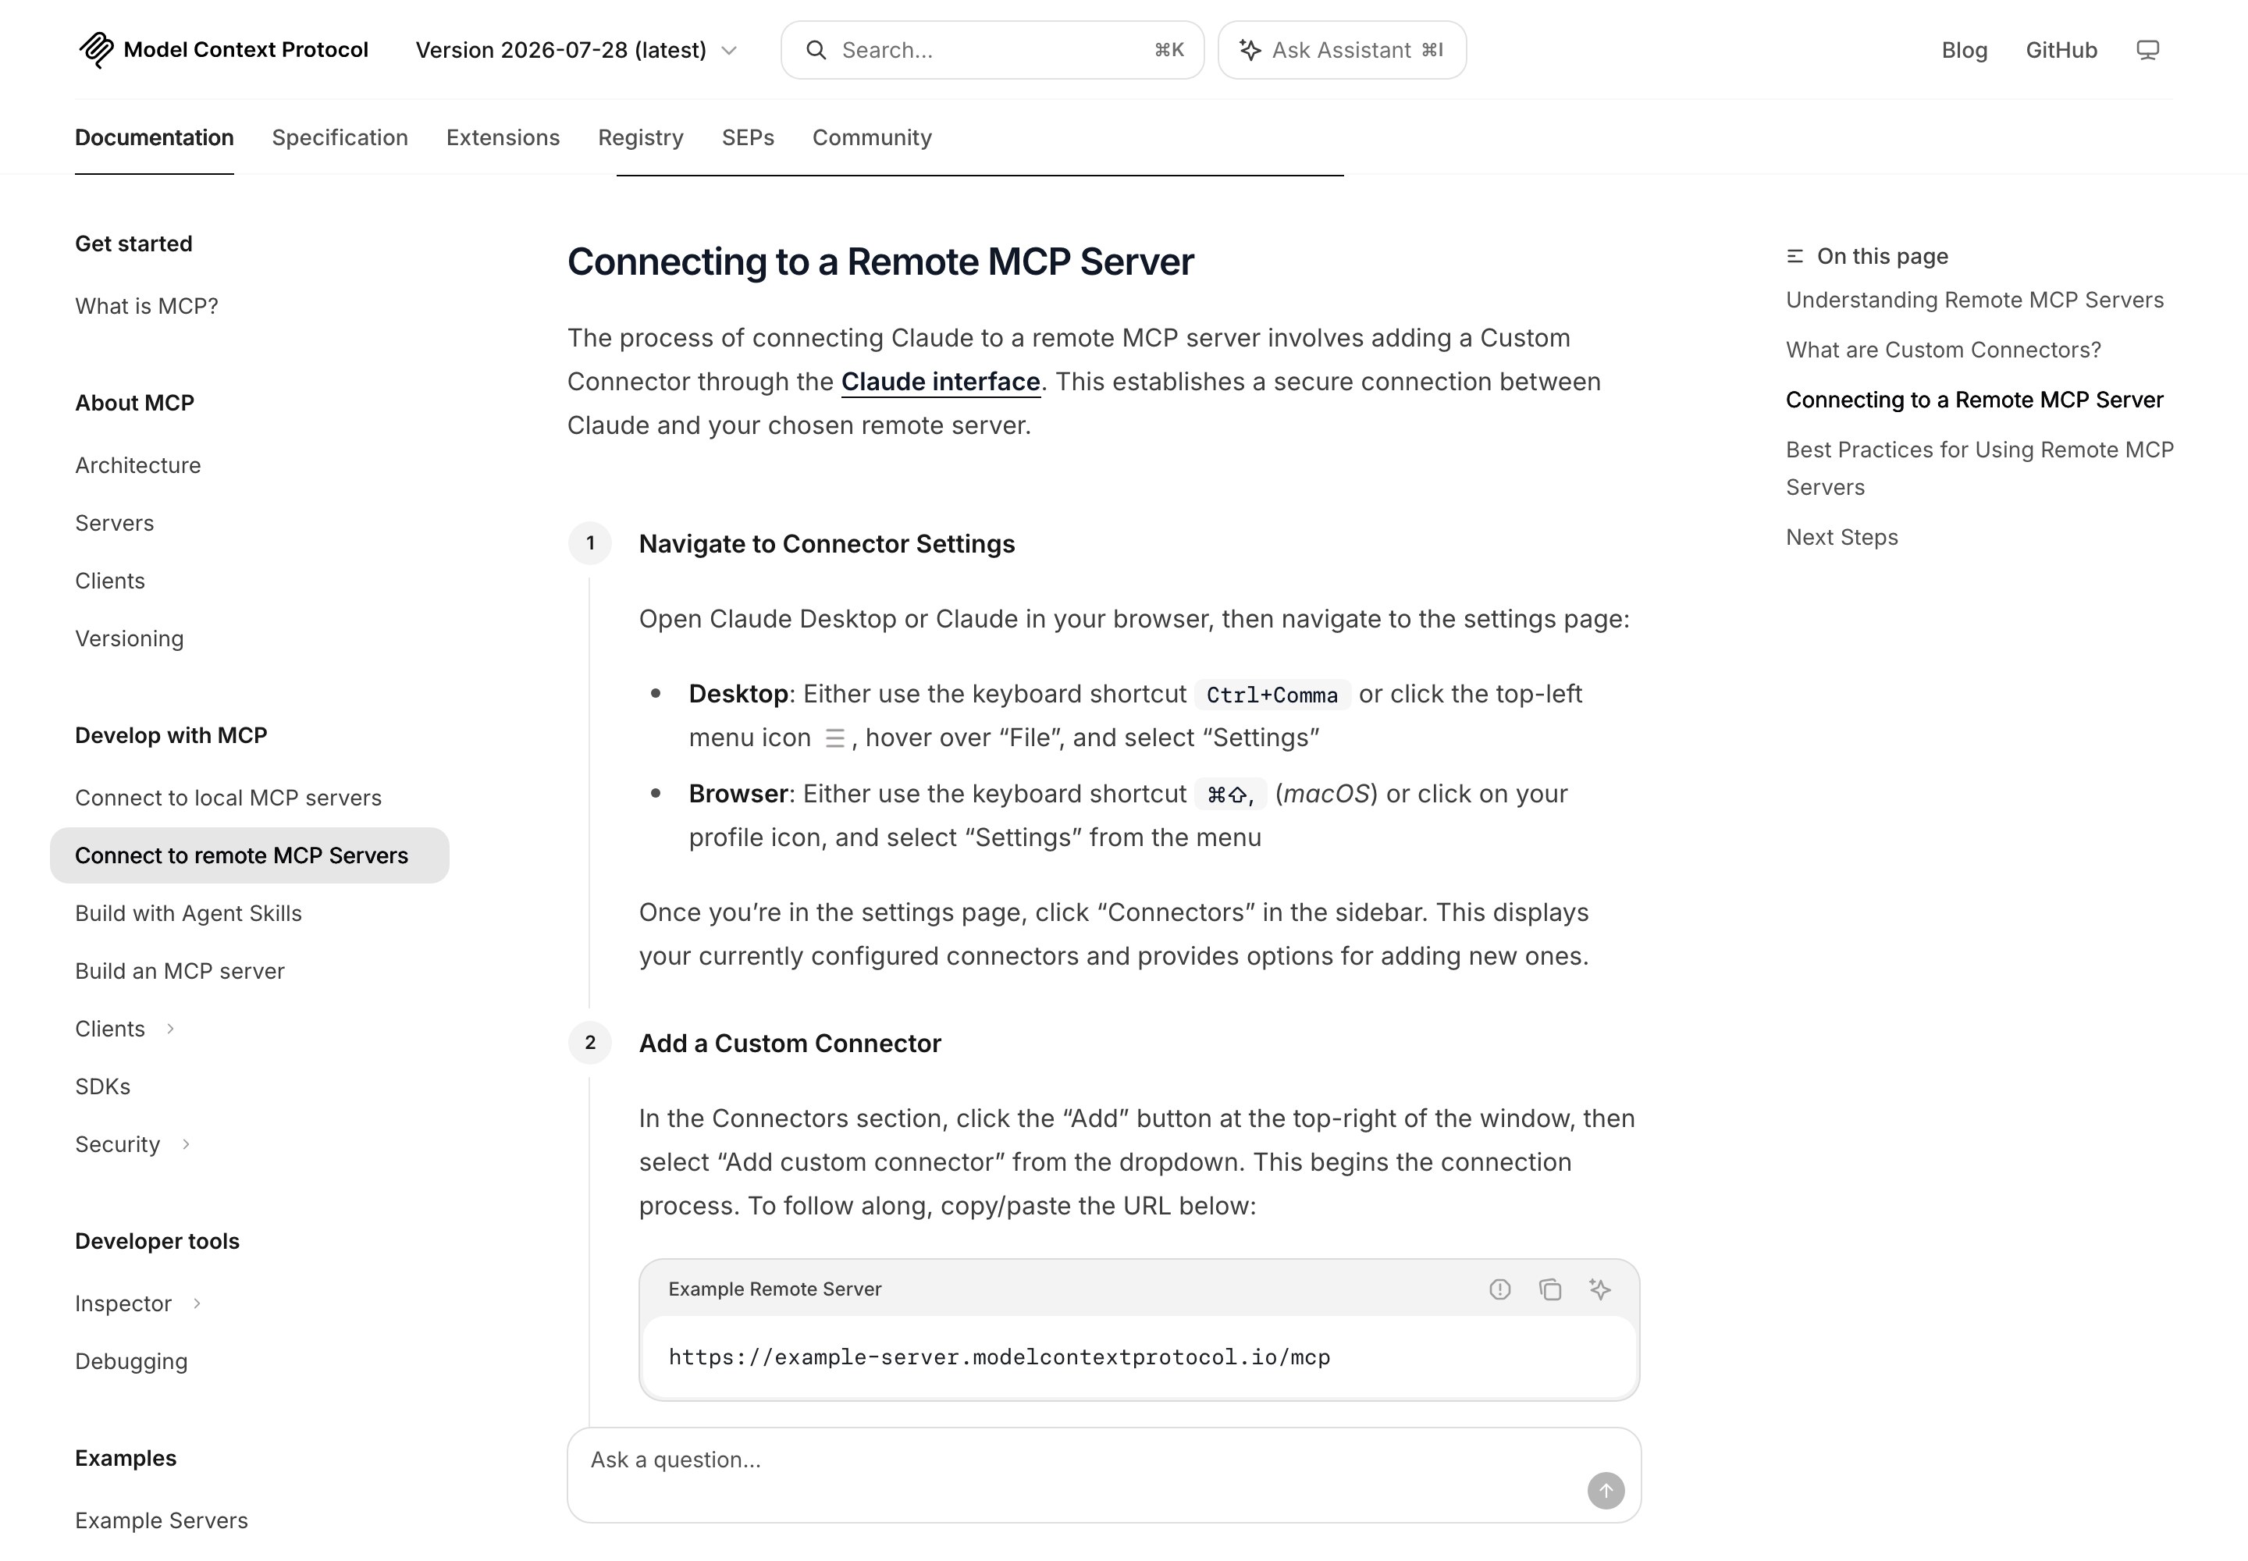The width and height of the screenshot is (2248, 1561).
Task: Jump to Best Practices for Using Remote MCP Servers
Action: click(x=1980, y=468)
